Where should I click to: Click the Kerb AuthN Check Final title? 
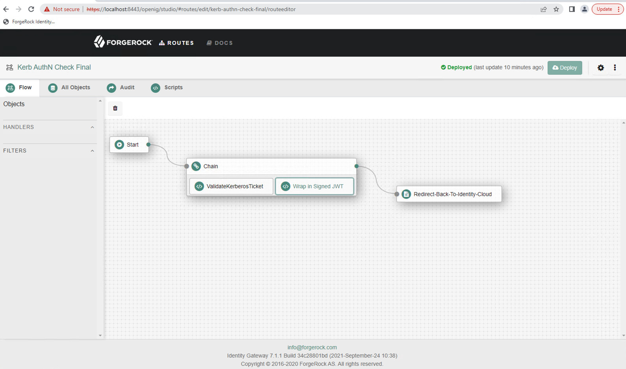[x=54, y=67]
